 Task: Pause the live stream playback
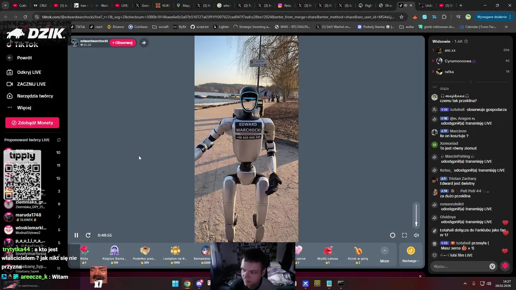point(76,235)
